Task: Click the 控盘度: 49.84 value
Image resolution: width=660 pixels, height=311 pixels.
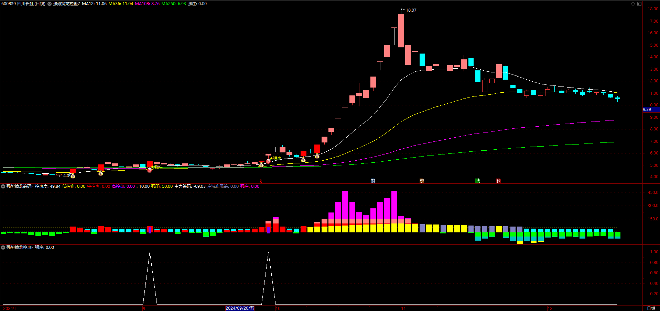Action: (48, 186)
